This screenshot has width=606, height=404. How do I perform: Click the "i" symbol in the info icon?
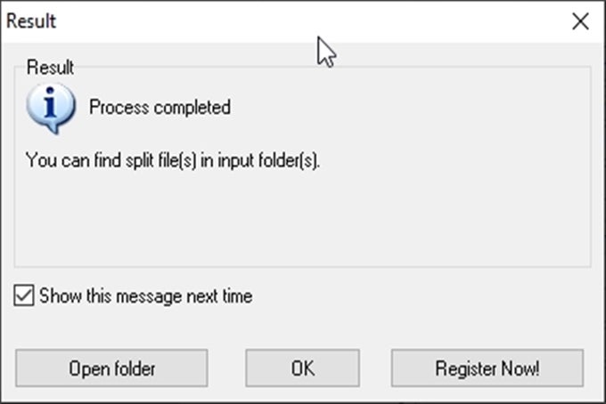(x=45, y=106)
